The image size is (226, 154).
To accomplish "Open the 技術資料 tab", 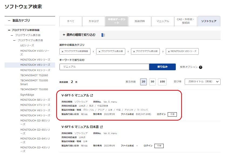I will click(x=140, y=21).
